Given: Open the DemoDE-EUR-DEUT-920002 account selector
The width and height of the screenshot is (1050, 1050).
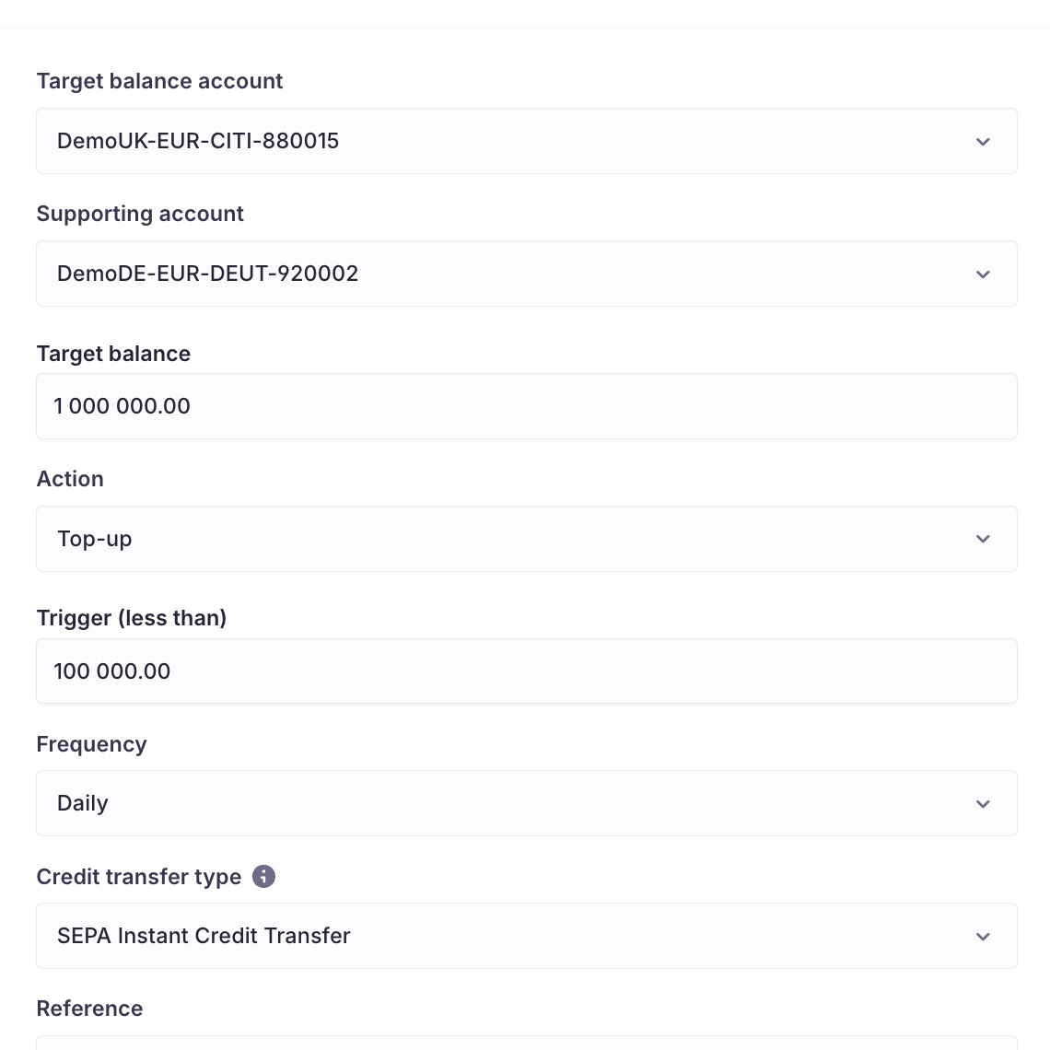Looking at the screenshot, I should pos(526,274).
